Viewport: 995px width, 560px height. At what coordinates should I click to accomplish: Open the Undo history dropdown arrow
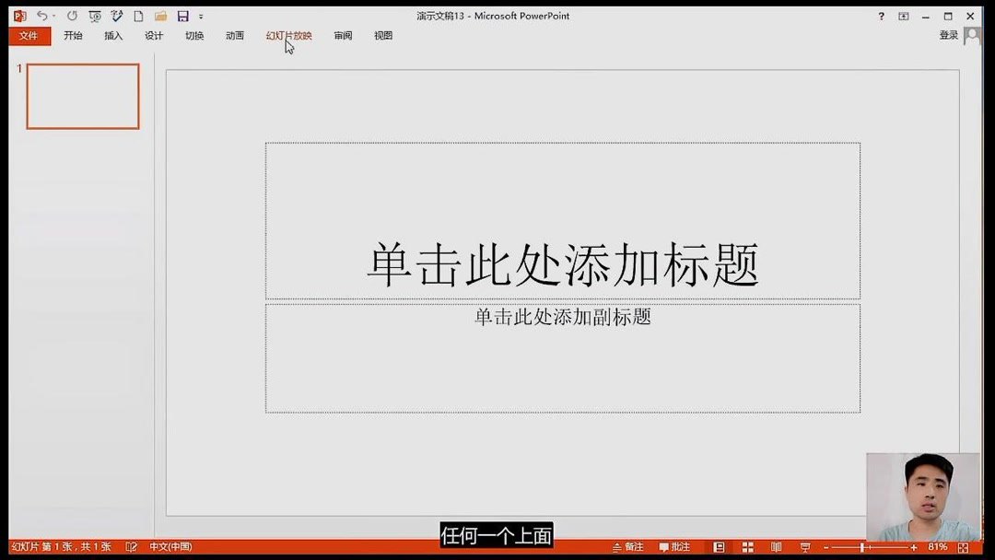tap(53, 16)
